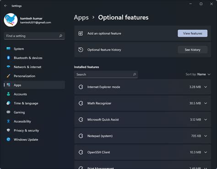Screen dimensions: 217x169
Task: Expand Internet Explorer mode details
Action: pyautogui.click(x=206, y=87)
